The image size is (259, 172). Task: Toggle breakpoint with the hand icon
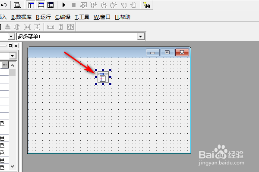click(x=133, y=5)
